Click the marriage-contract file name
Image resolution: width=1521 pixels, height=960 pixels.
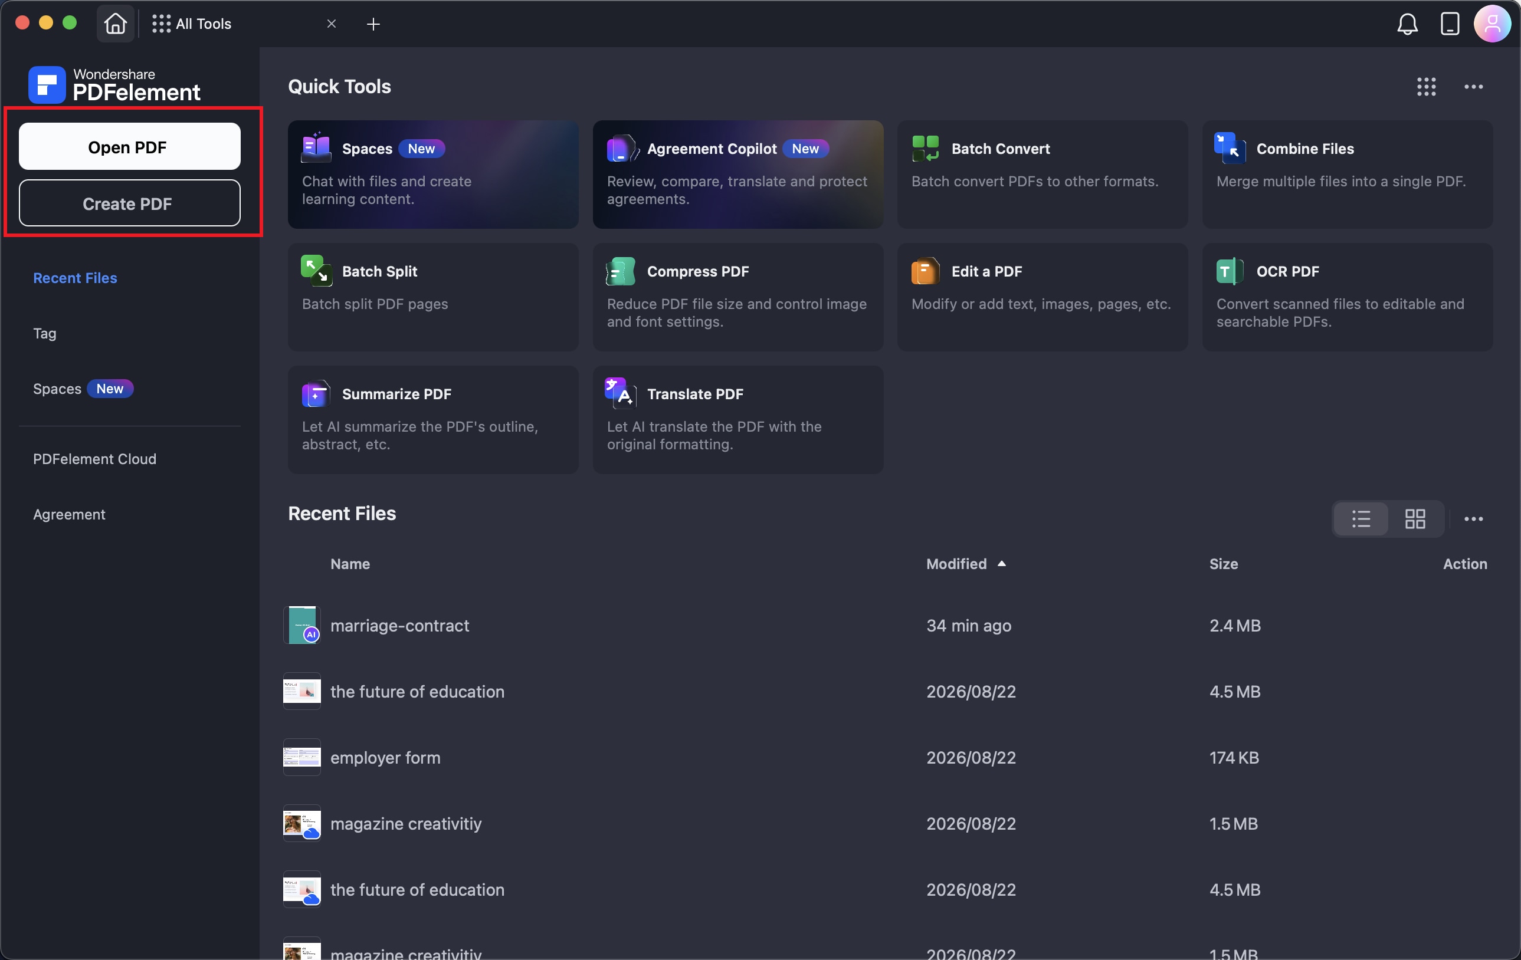400,626
